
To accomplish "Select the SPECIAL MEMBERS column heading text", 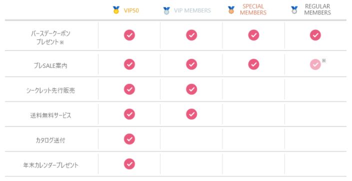I will point(253,9).
